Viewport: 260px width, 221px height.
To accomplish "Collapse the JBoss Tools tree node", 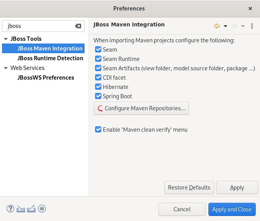I will [x=6, y=39].
